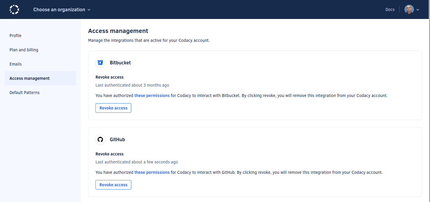Click the user avatar picture
This screenshot has width=430, height=202.
tap(409, 9)
